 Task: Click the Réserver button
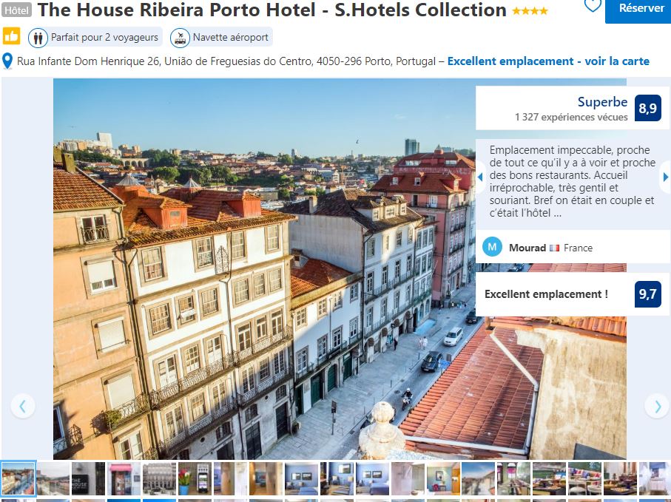638,10
